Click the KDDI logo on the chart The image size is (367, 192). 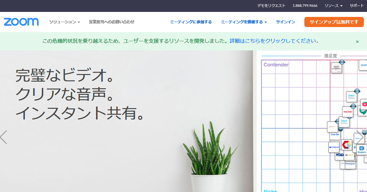point(339,155)
